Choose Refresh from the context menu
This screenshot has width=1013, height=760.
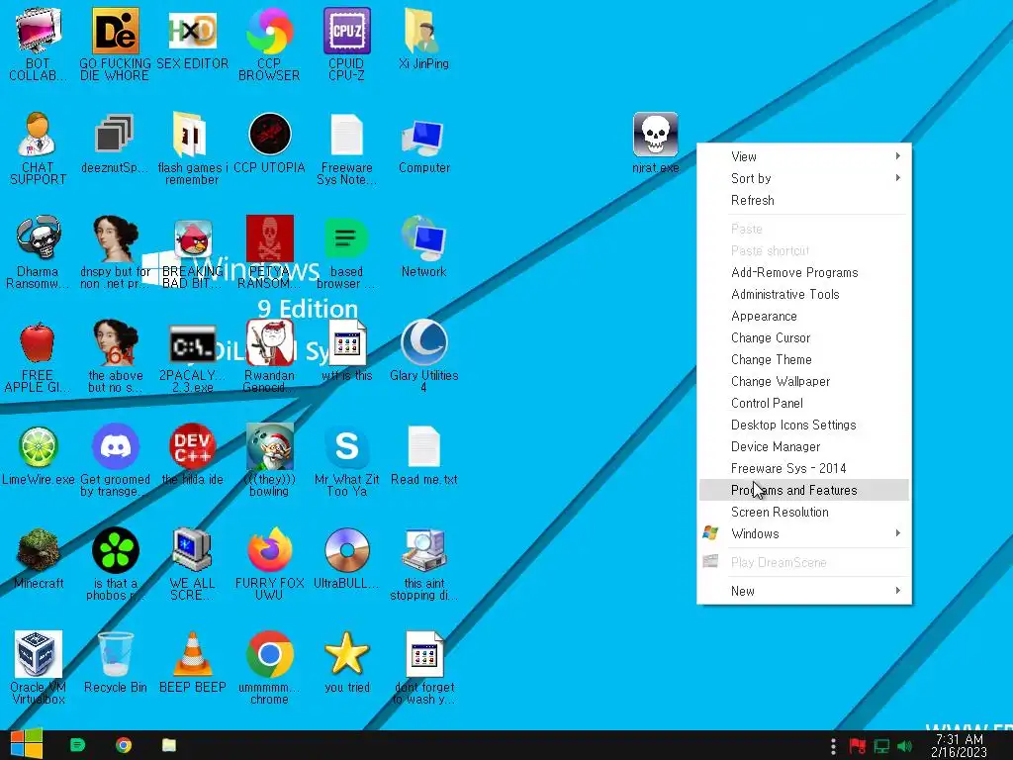[803, 200]
